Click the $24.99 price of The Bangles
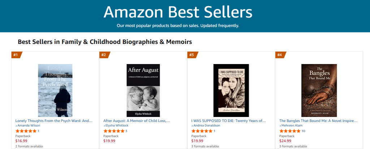Viewport: 370px width, 149px height. click(x=285, y=141)
